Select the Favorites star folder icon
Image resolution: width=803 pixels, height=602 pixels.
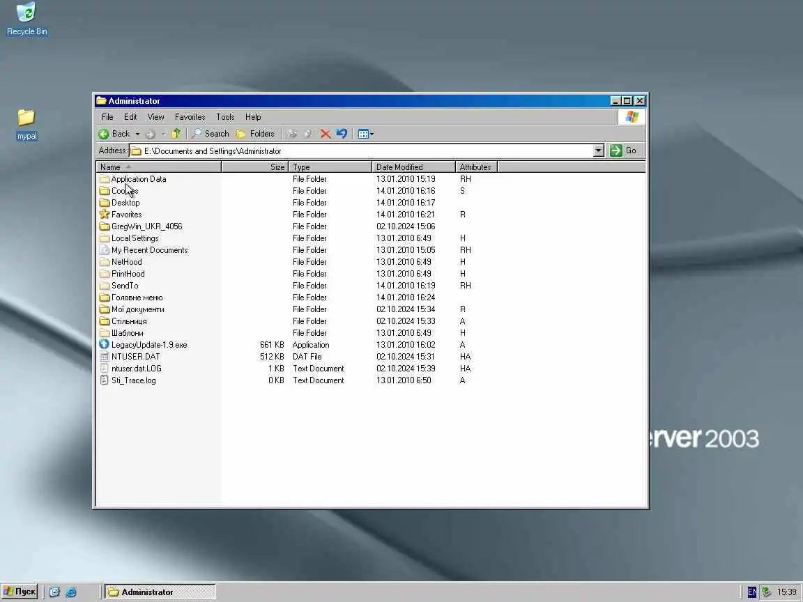click(x=105, y=215)
